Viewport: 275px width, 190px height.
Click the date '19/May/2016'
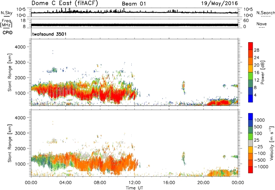click(219, 3)
